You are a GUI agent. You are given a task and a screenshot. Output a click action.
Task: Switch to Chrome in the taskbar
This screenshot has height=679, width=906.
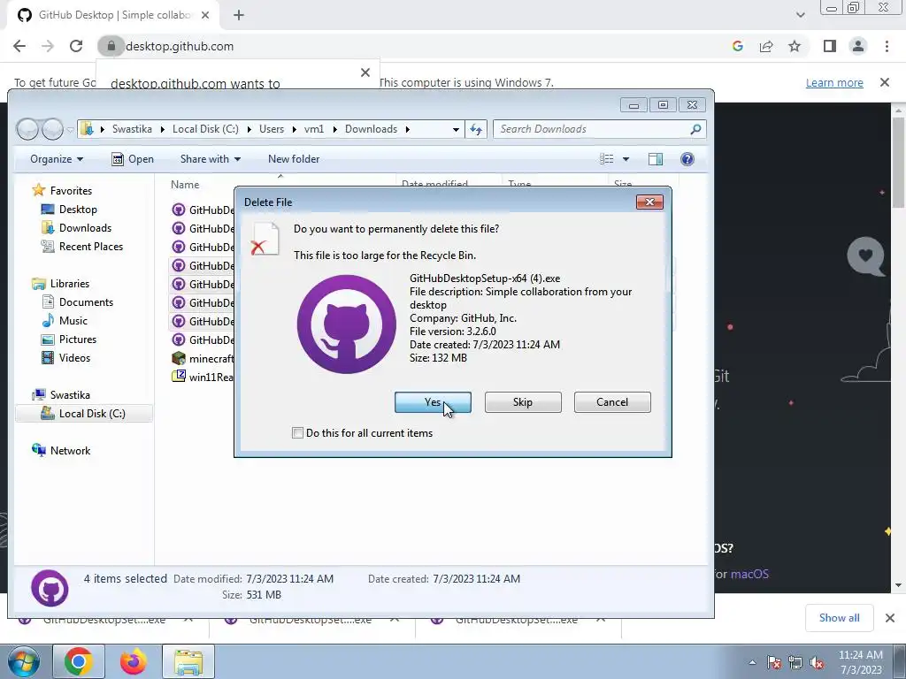tap(79, 661)
